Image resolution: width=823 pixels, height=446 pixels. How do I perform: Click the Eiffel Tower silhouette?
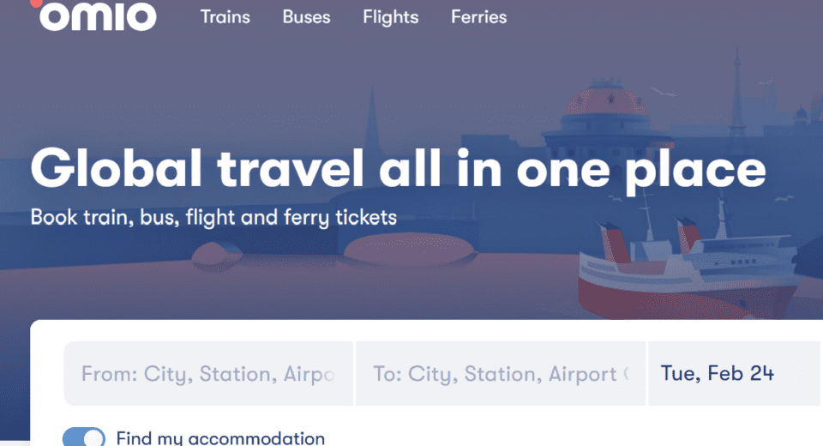736,86
